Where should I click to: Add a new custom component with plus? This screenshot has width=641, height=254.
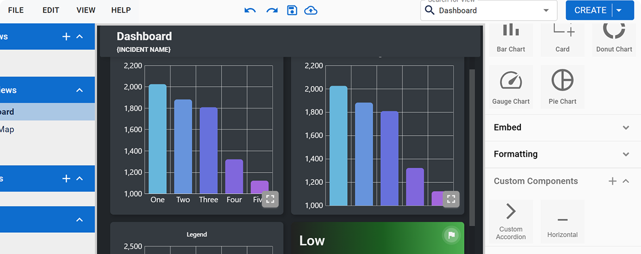point(612,181)
